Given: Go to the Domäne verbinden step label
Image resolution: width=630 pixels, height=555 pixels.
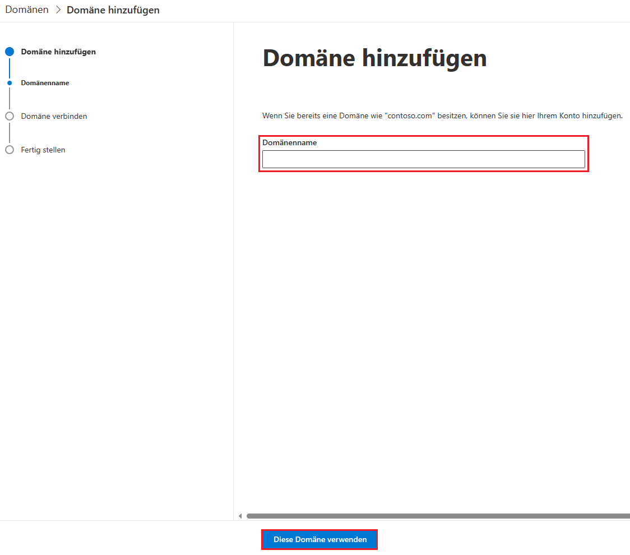Looking at the screenshot, I should (x=54, y=116).
